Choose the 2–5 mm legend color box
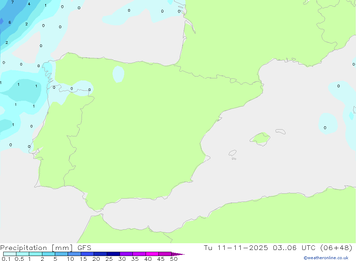Screen dimensions: 356x261 click(48, 254)
